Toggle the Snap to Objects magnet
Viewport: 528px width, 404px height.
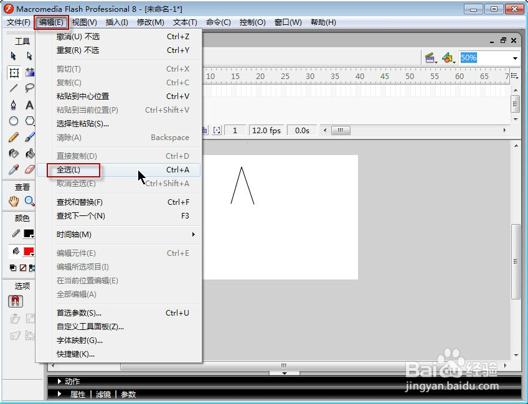tap(16, 301)
